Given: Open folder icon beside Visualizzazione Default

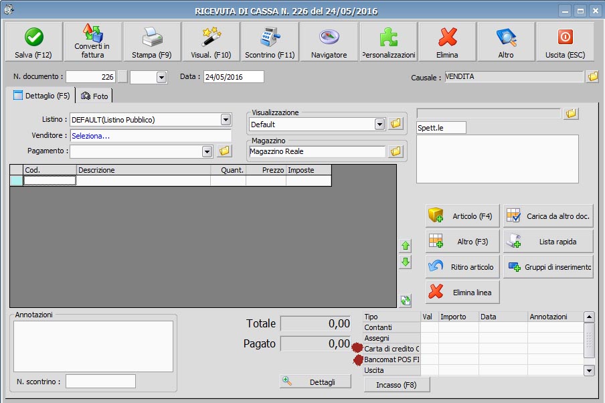Looking at the screenshot, I should (x=396, y=124).
